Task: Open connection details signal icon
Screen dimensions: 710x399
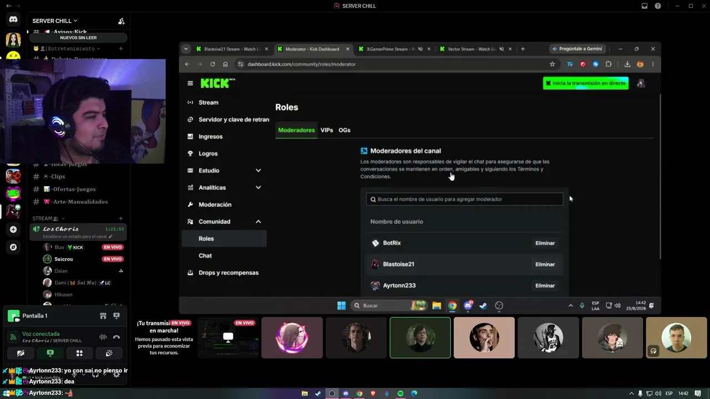Action: [x=13, y=337]
